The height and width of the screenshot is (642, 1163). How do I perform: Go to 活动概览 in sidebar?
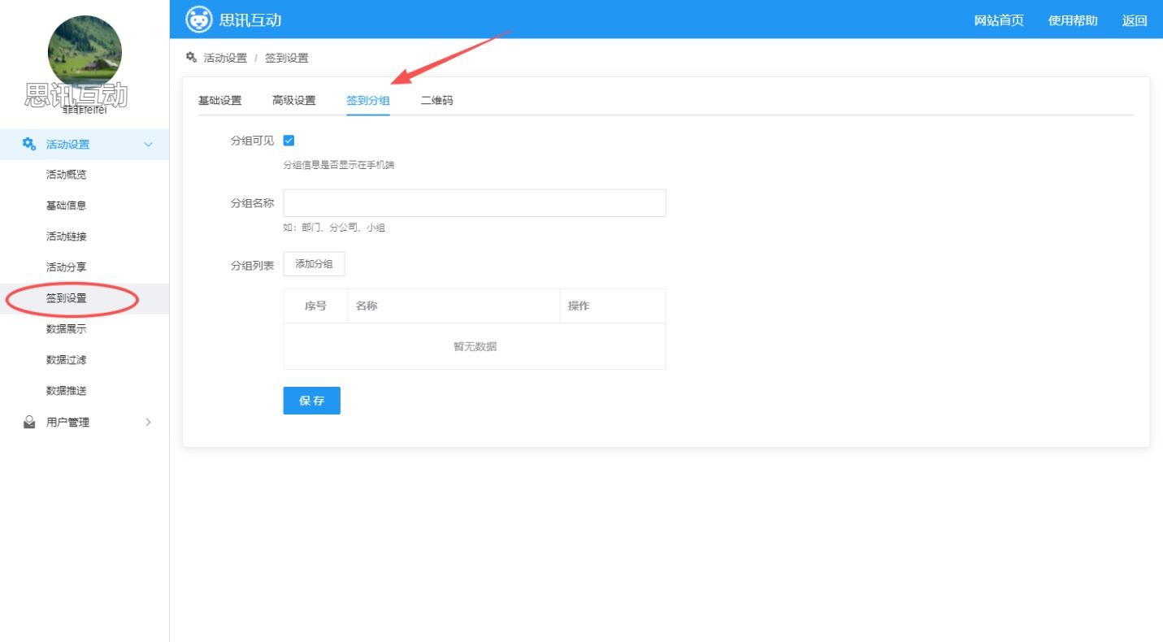(x=67, y=175)
